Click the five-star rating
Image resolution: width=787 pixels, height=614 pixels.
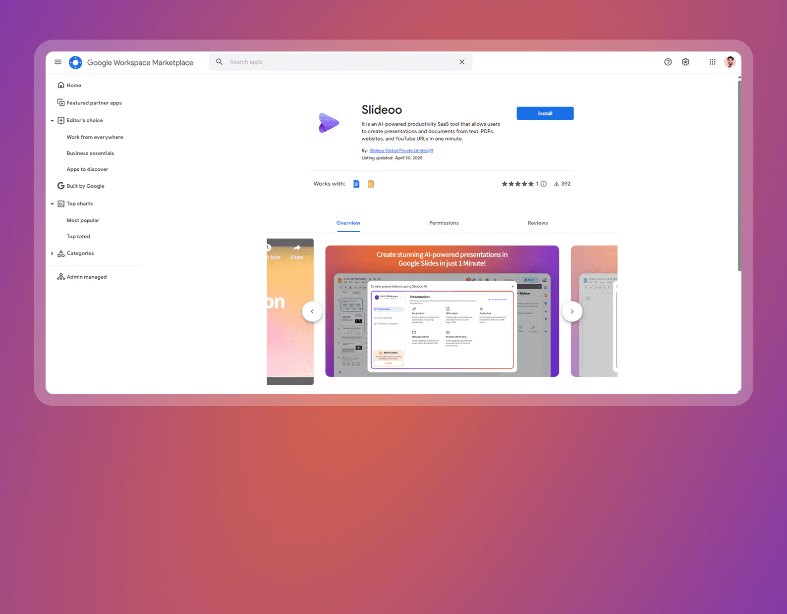click(x=517, y=184)
